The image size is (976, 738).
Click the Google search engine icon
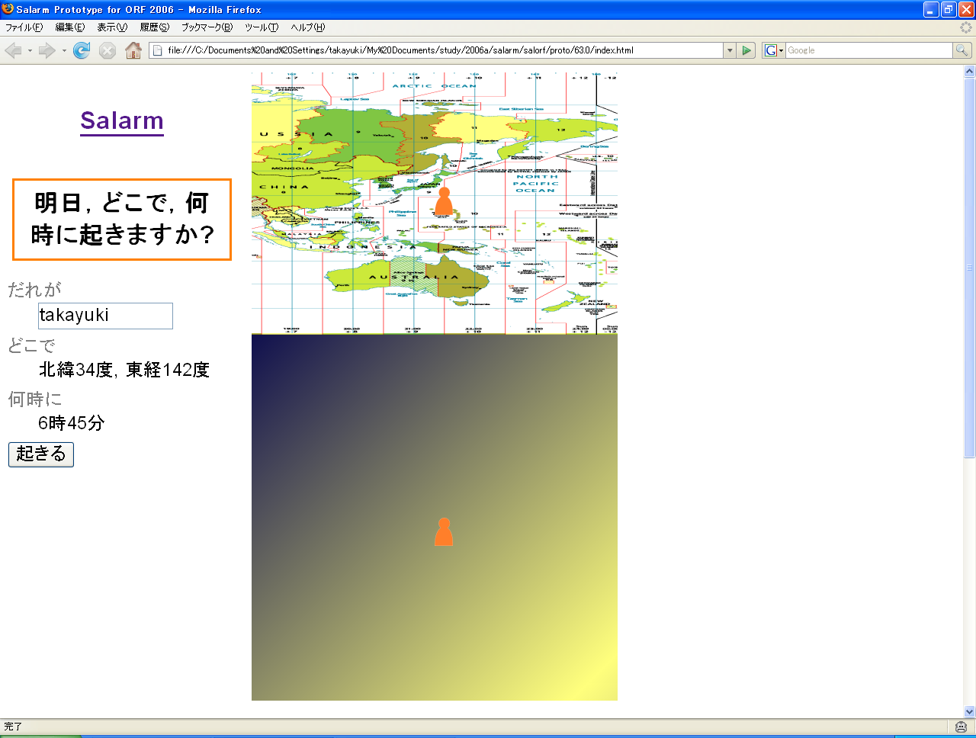[x=771, y=50]
